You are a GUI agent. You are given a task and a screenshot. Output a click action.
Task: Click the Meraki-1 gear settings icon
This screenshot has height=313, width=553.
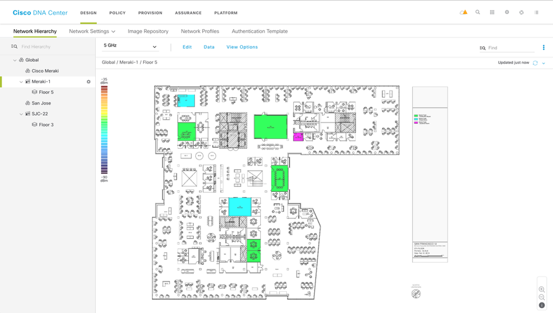click(x=89, y=82)
